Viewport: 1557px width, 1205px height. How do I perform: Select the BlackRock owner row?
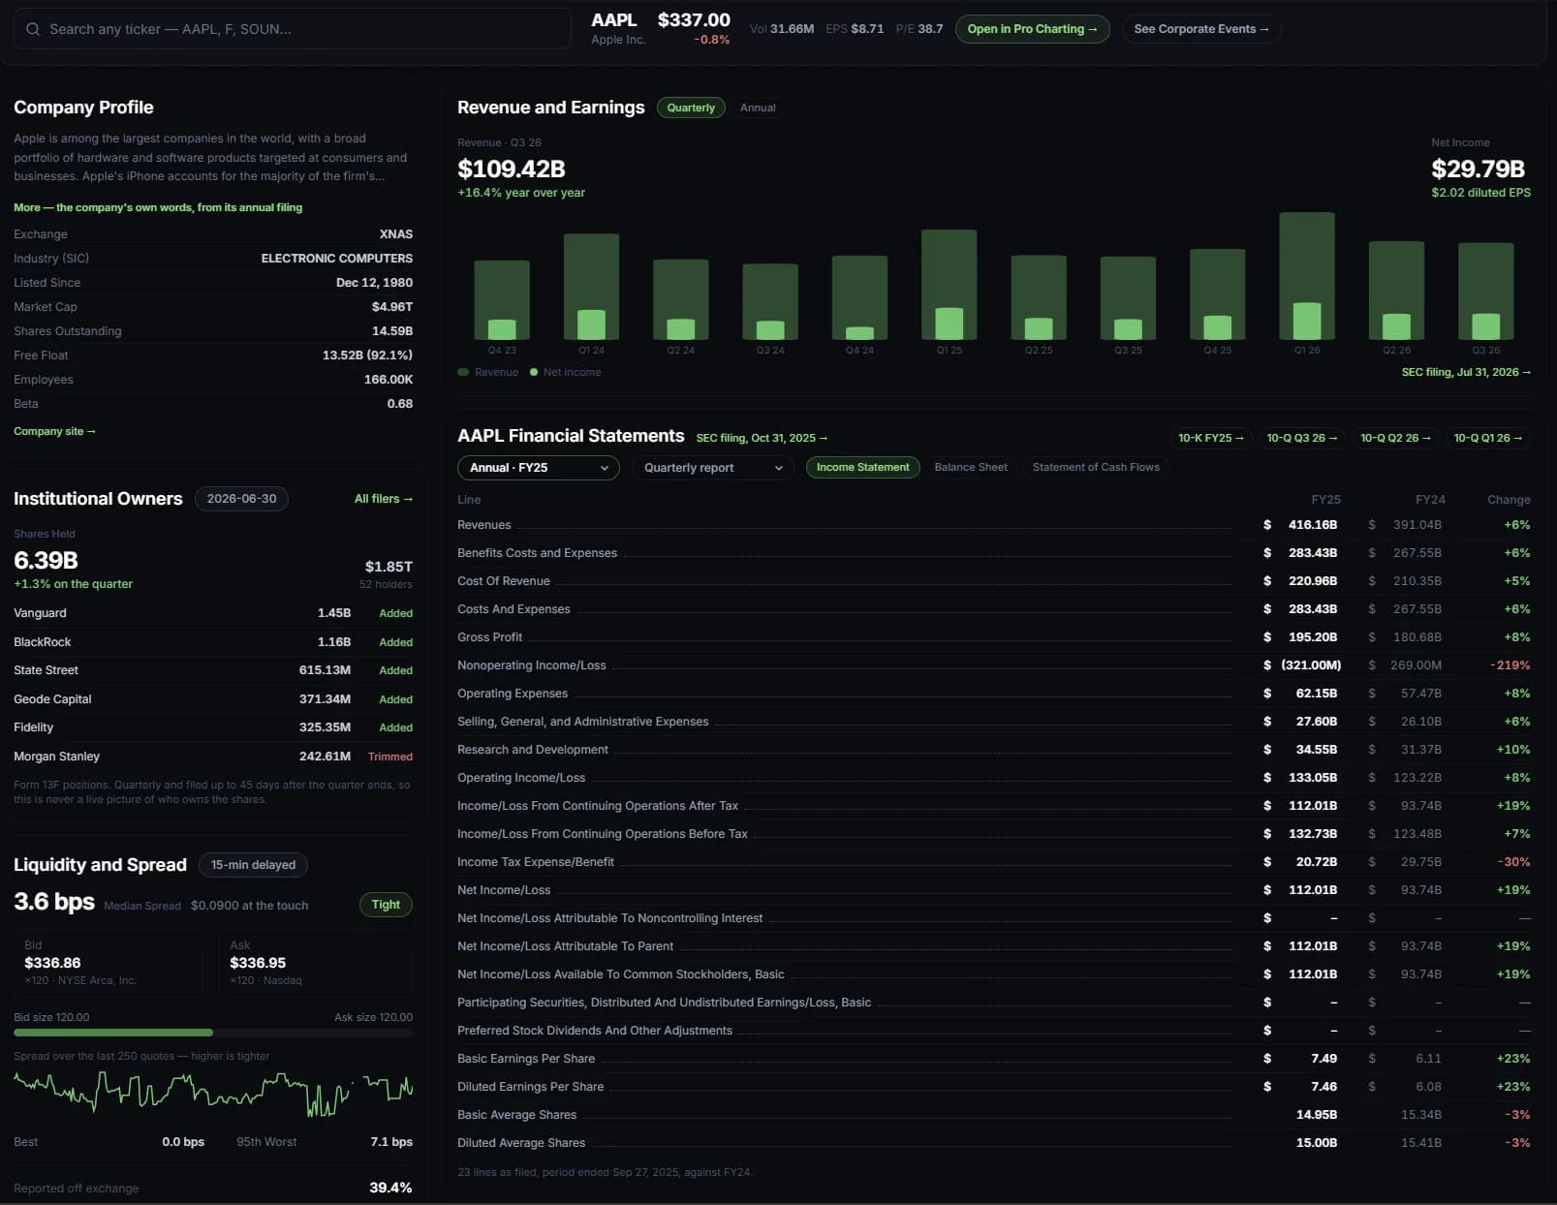click(x=213, y=642)
